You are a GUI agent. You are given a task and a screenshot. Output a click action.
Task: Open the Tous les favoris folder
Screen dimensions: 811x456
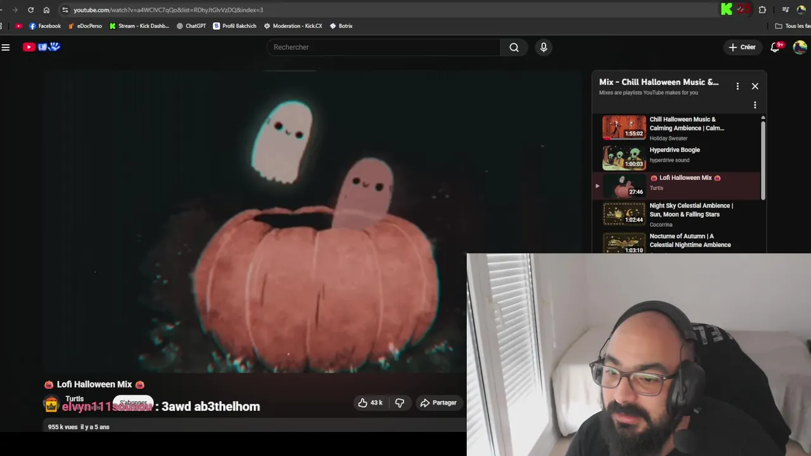793,26
